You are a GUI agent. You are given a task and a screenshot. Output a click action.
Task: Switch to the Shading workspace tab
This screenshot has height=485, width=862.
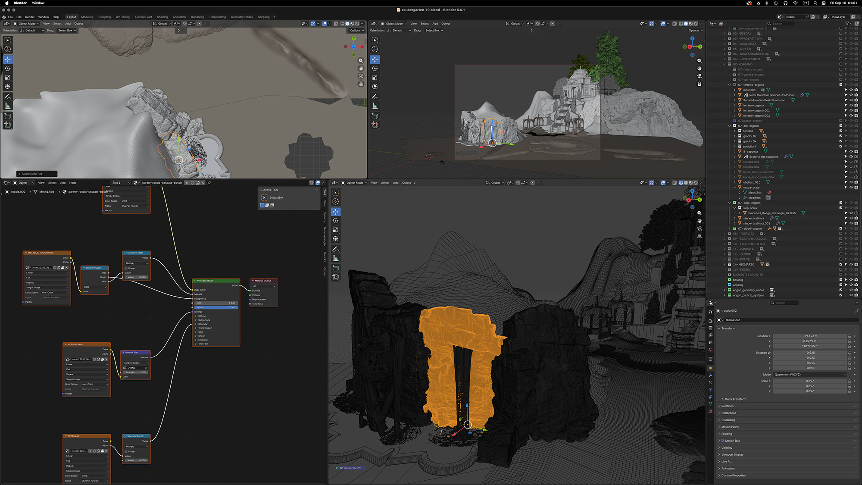pos(162,17)
